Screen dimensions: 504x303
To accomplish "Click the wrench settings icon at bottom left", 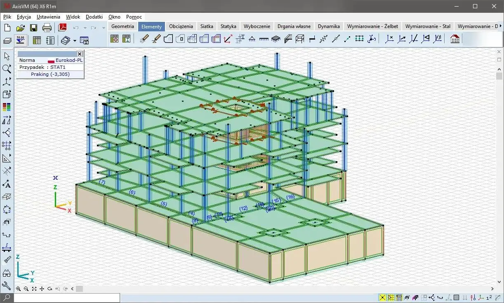I will coord(7,285).
